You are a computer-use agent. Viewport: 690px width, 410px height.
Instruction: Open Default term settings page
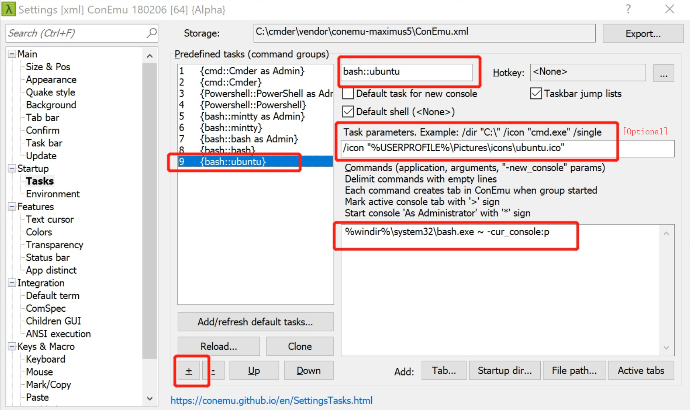pos(53,296)
